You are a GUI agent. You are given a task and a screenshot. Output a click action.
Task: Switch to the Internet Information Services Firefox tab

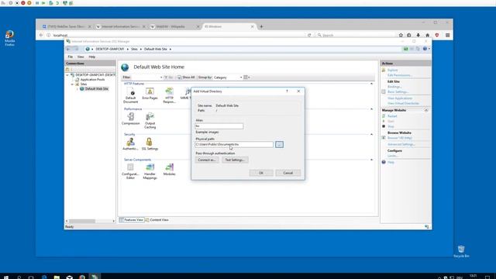coord(121,26)
